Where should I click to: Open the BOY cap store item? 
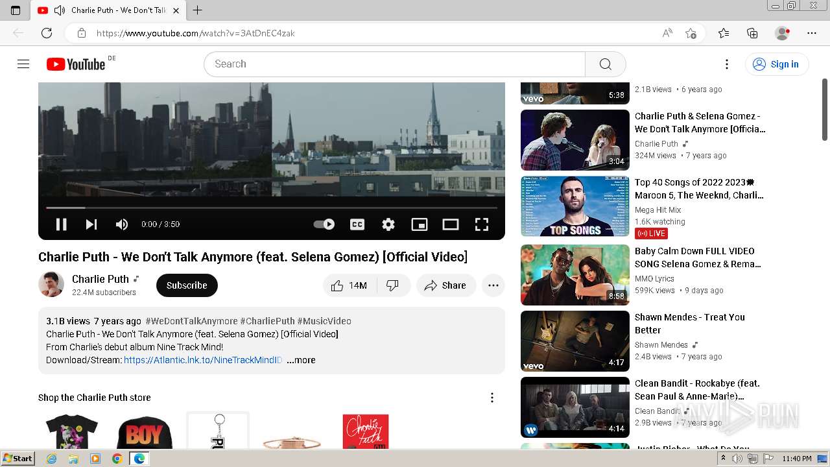(145, 431)
